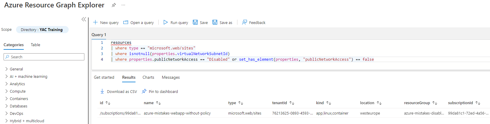Click the subscriptionId cell 99da81c1-72ed-4a56
Screen dimensions: 490x124
point(468,113)
